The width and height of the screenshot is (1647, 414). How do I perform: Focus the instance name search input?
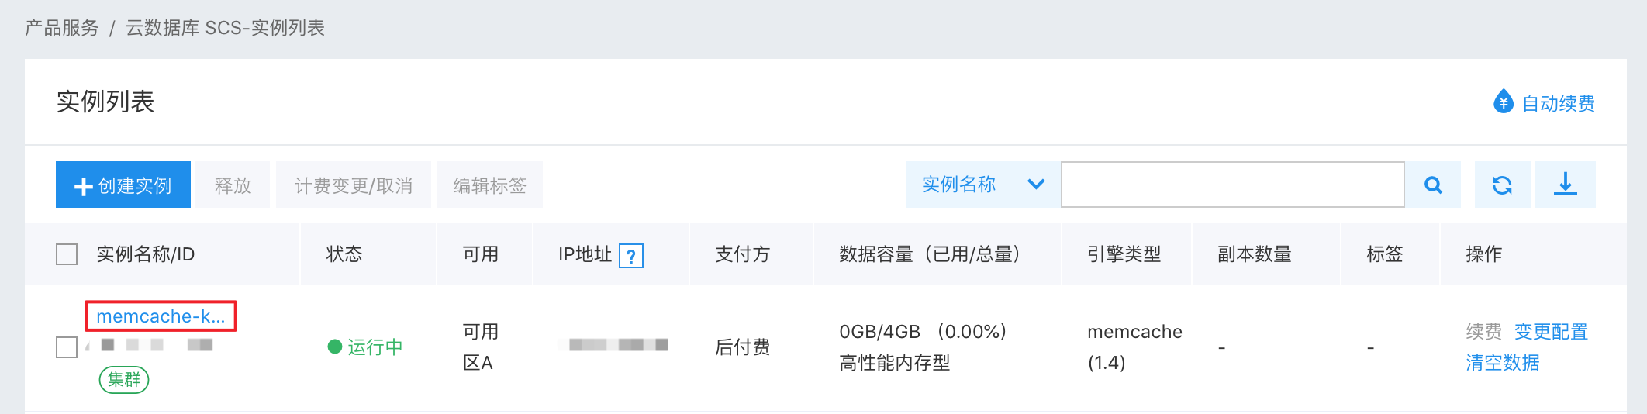tap(1233, 185)
